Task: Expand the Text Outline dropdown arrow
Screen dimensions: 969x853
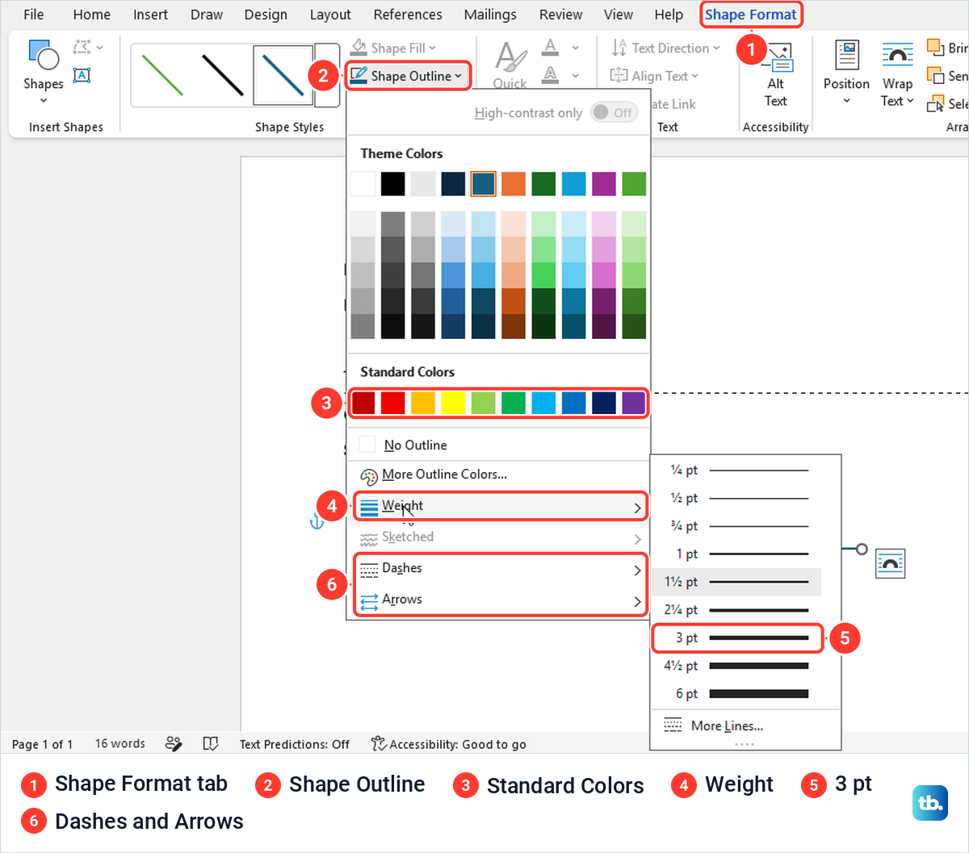Action: tap(575, 76)
